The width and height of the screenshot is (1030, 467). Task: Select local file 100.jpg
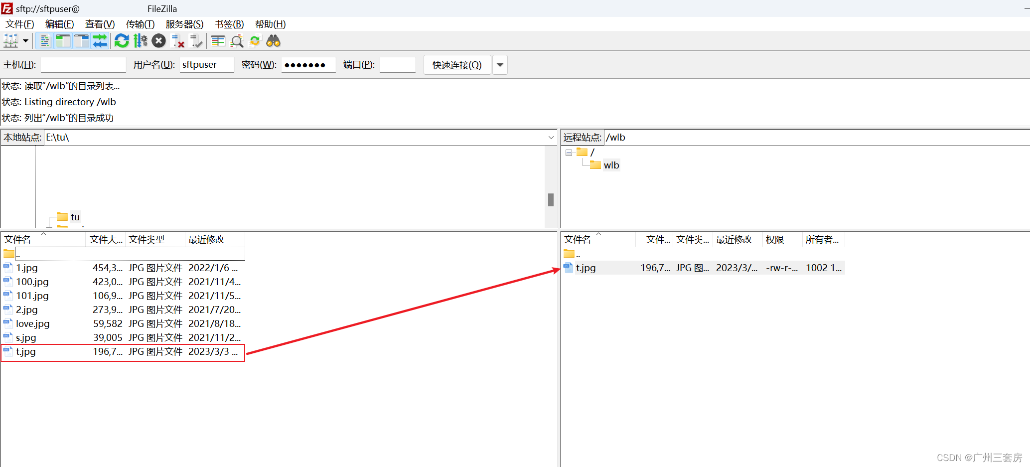(x=124, y=282)
